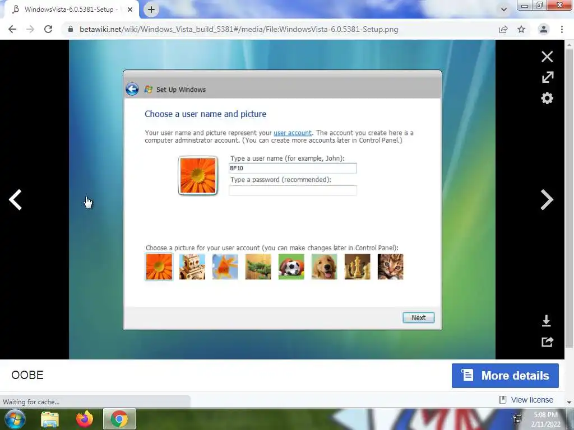
Task: Select the goldfish account picture
Action: tap(225, 267)
